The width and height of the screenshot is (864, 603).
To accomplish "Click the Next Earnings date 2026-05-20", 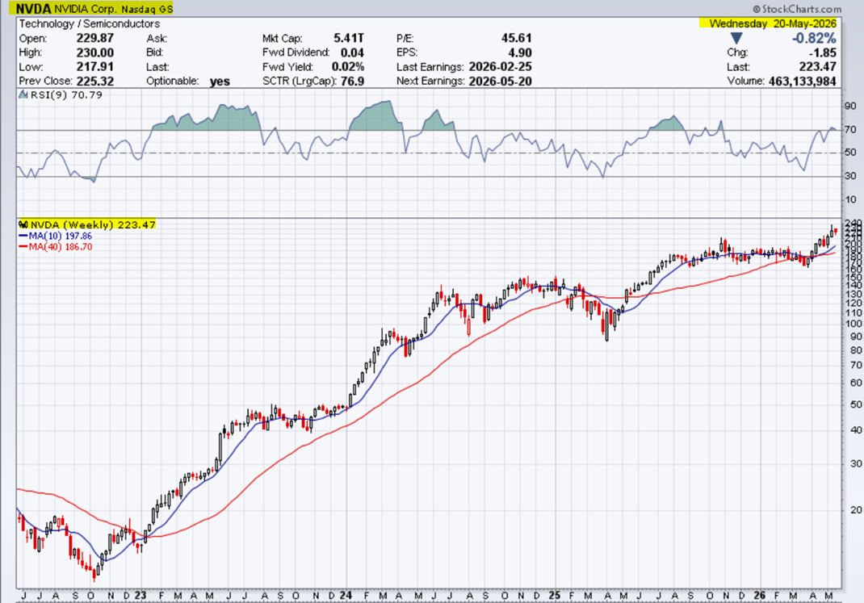I will point(501,81).
